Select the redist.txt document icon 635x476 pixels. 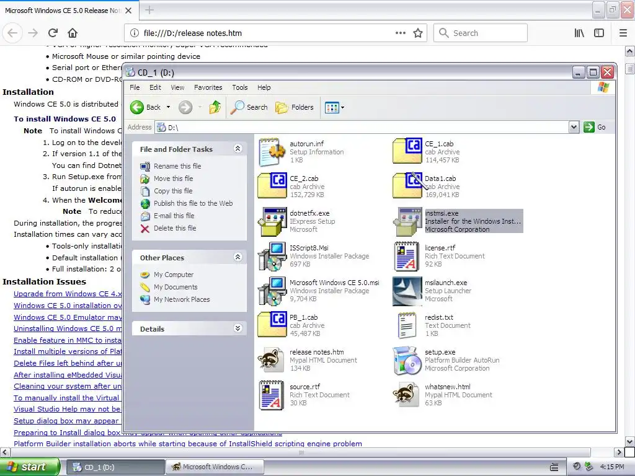(x=407, y=325)
